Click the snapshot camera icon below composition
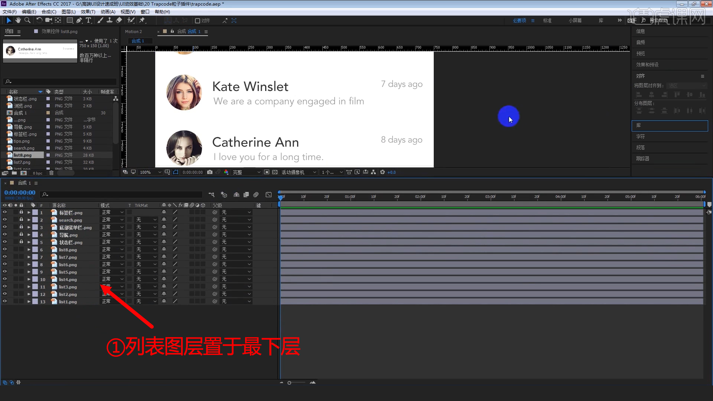713x401 pixels. (210, 172)
